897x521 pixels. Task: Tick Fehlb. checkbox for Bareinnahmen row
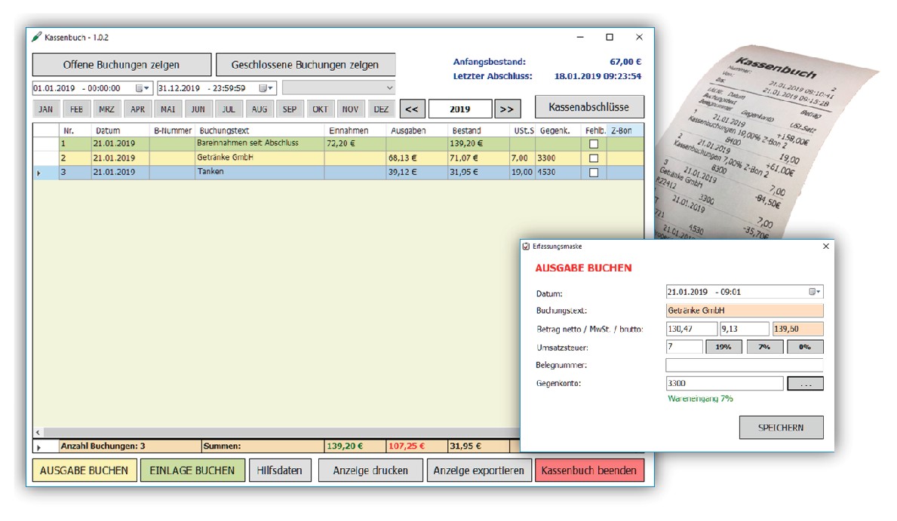(594, 143)
